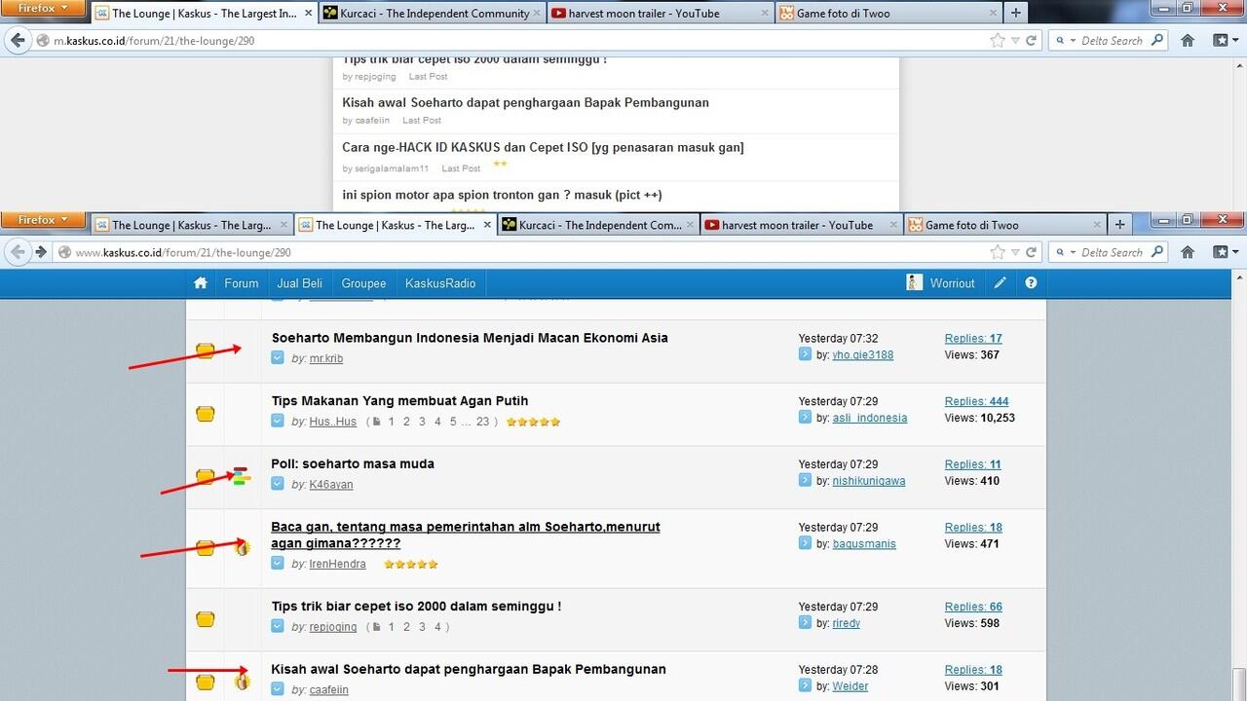Screen dimensions: 1247x701
Task: Show URL history dropdown in upper window
Action: (1015, 41)
